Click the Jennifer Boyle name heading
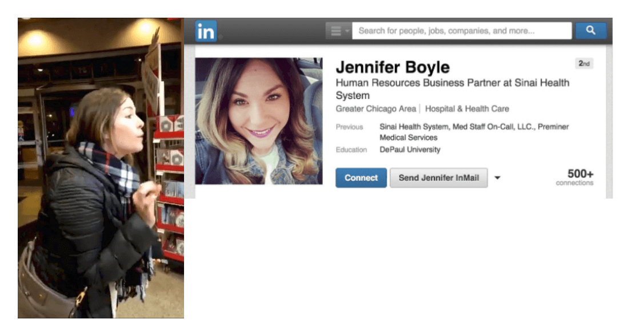Image resolution: width=631 pixels, height=331 pixels. [x=393, y=67]
